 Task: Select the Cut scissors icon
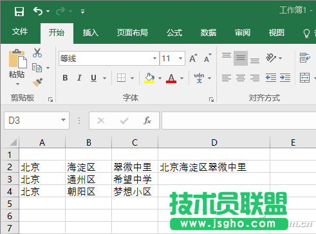(37, 53)
